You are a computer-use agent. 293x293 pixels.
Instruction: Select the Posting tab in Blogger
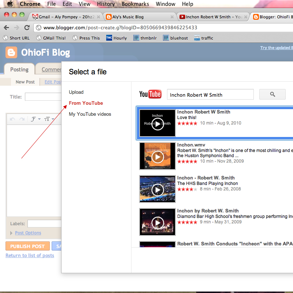[19, 70]
